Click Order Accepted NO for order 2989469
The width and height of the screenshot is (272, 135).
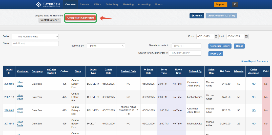[x=254, y=110]
